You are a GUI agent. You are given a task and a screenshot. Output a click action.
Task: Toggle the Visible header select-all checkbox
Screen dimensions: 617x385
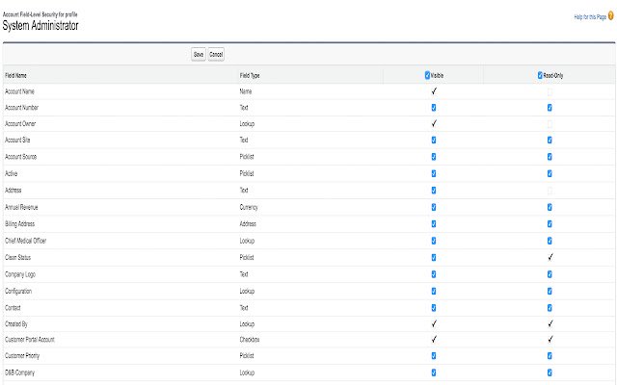click(x=427, y=75)
